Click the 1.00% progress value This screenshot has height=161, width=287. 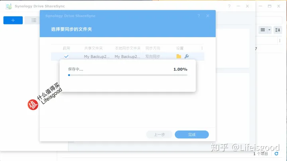[180, 70]
